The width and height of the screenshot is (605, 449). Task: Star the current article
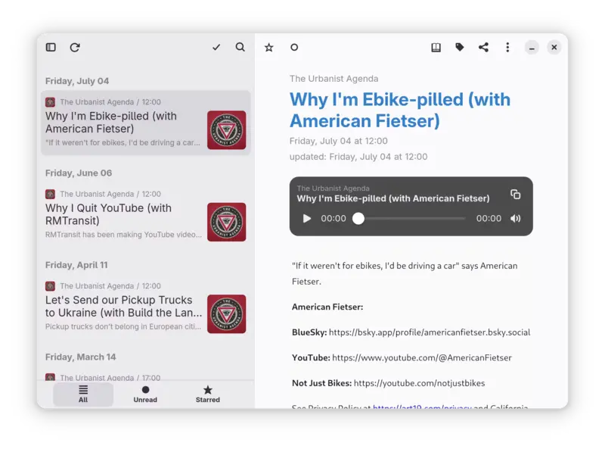pyautogui.click(x=268, y=47)
